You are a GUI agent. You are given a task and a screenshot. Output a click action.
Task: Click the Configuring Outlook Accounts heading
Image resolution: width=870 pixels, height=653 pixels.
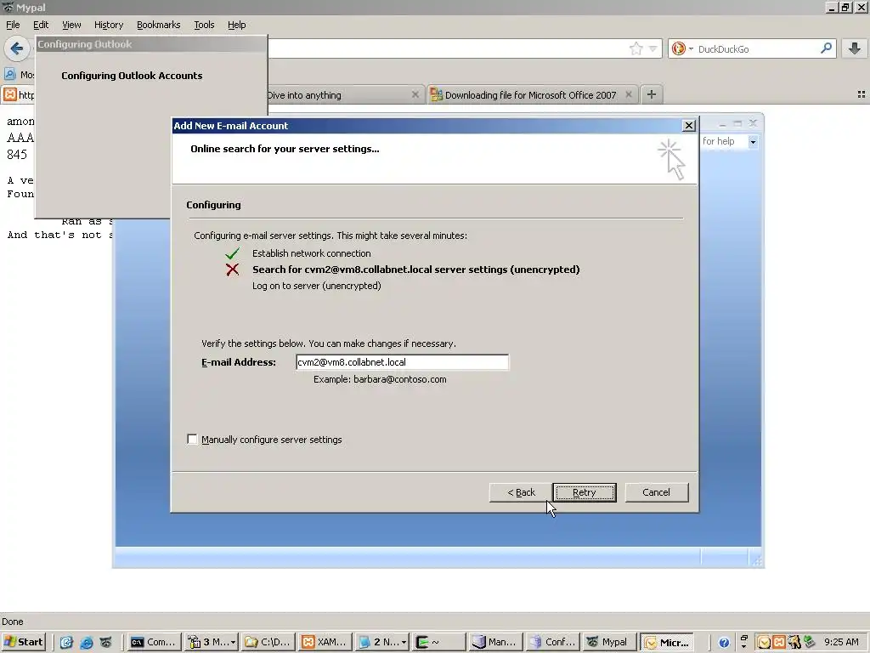coord(132,76)
